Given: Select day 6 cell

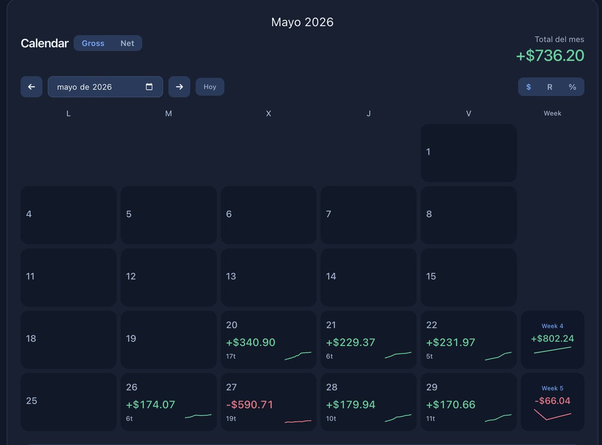Looking at the screenshot, I should (268, 215).
